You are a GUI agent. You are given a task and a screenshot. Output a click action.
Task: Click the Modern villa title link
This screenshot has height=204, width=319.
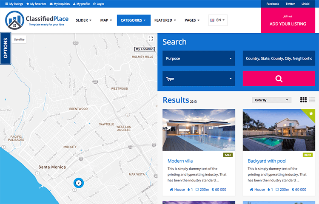coord(180,161)
